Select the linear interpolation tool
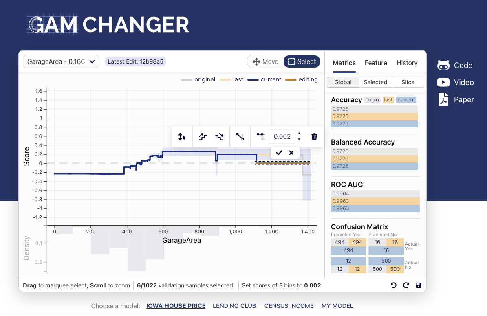 240,137
